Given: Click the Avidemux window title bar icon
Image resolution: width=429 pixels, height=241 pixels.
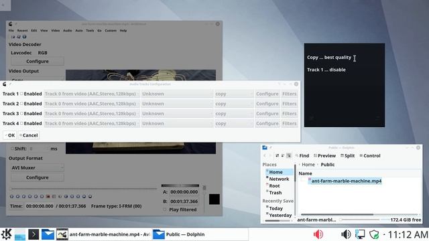Looking at the screenshot, I should 11,24.
